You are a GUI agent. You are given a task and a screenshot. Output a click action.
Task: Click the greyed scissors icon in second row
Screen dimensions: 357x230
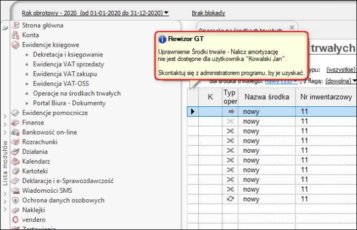click(x=231, y=121)
